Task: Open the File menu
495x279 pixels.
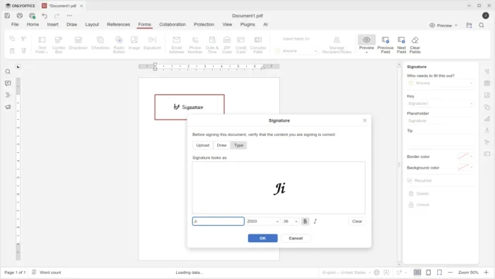Action: (15, 24)
